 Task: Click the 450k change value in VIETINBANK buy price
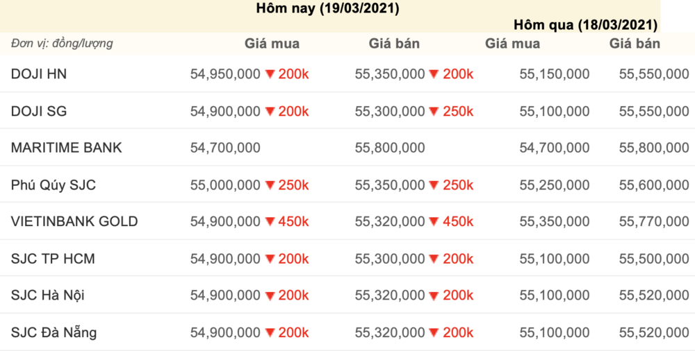293,222
